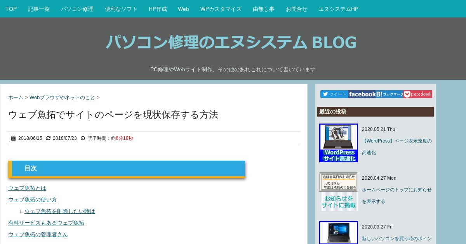Jump to ウェブ魚拓の管理者さん section
This screenshot has height=244, width=466.
(38, 234)
